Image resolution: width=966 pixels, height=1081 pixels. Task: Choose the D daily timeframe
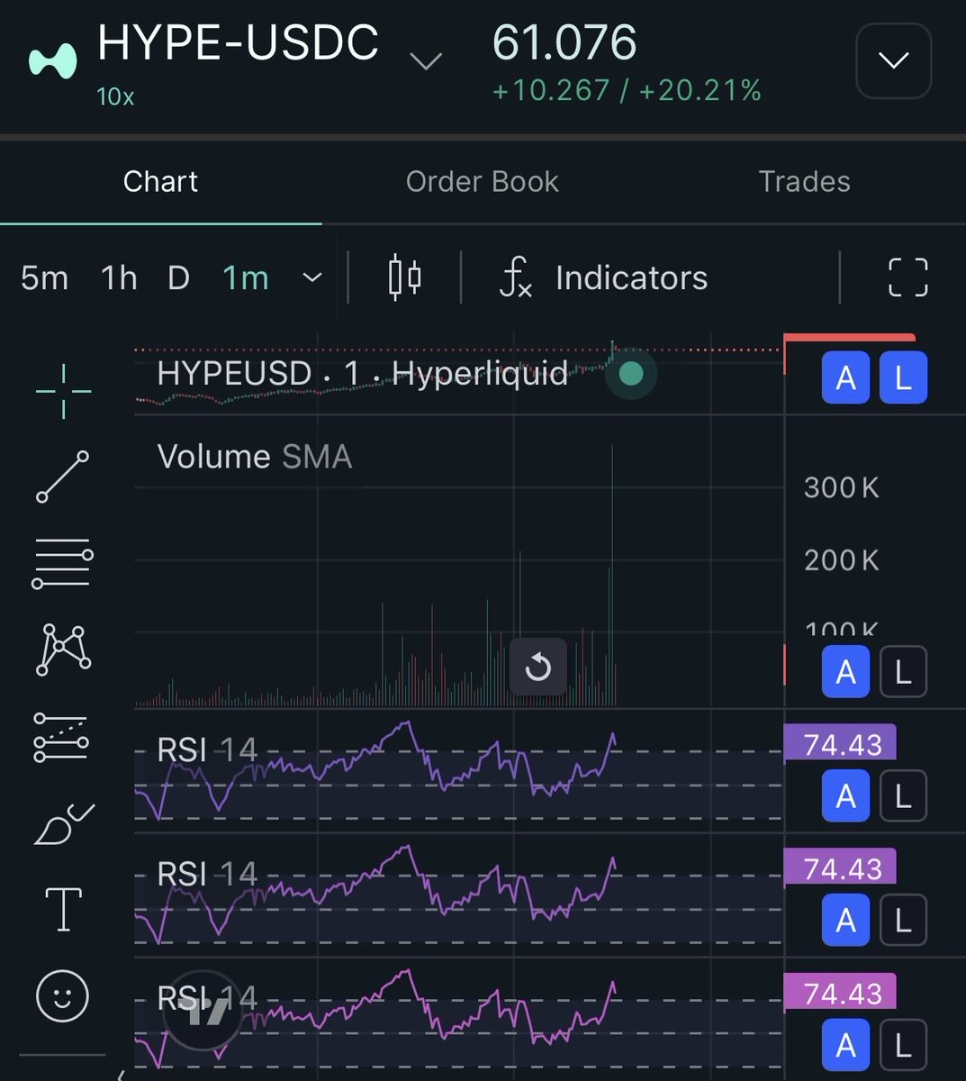pos(178,277)
